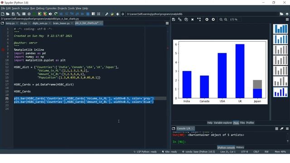Switch to the History tab

[240, 147]
